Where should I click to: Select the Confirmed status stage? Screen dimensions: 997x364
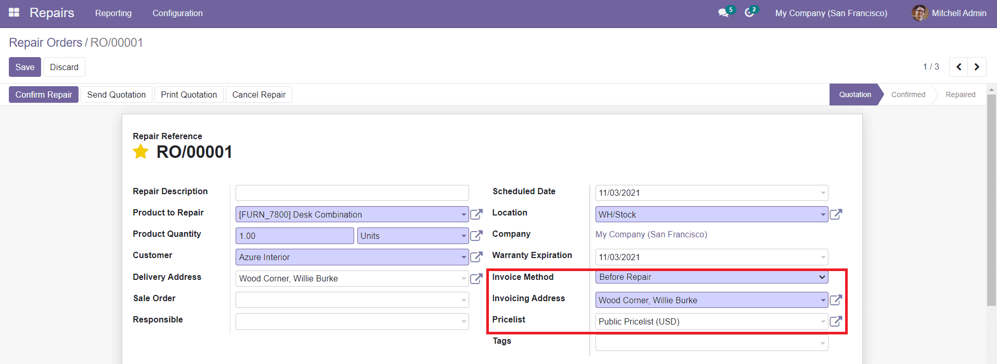(x=908, y=95)
